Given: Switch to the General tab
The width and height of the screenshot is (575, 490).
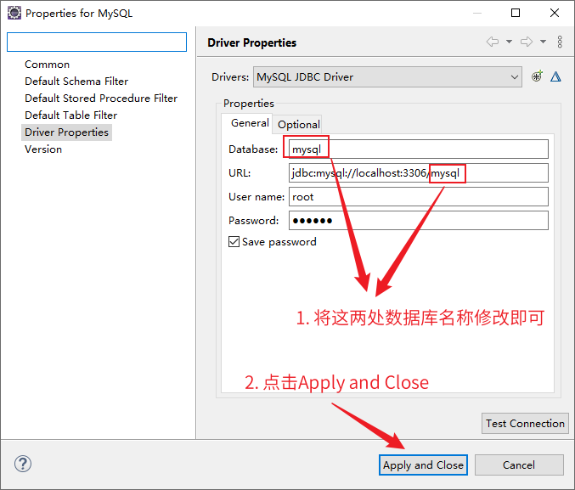Looking at the screenshot, I should pyautogui.click(x=250, y=123).
